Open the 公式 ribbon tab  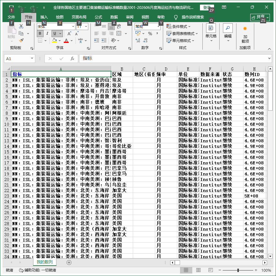(98, 17)
